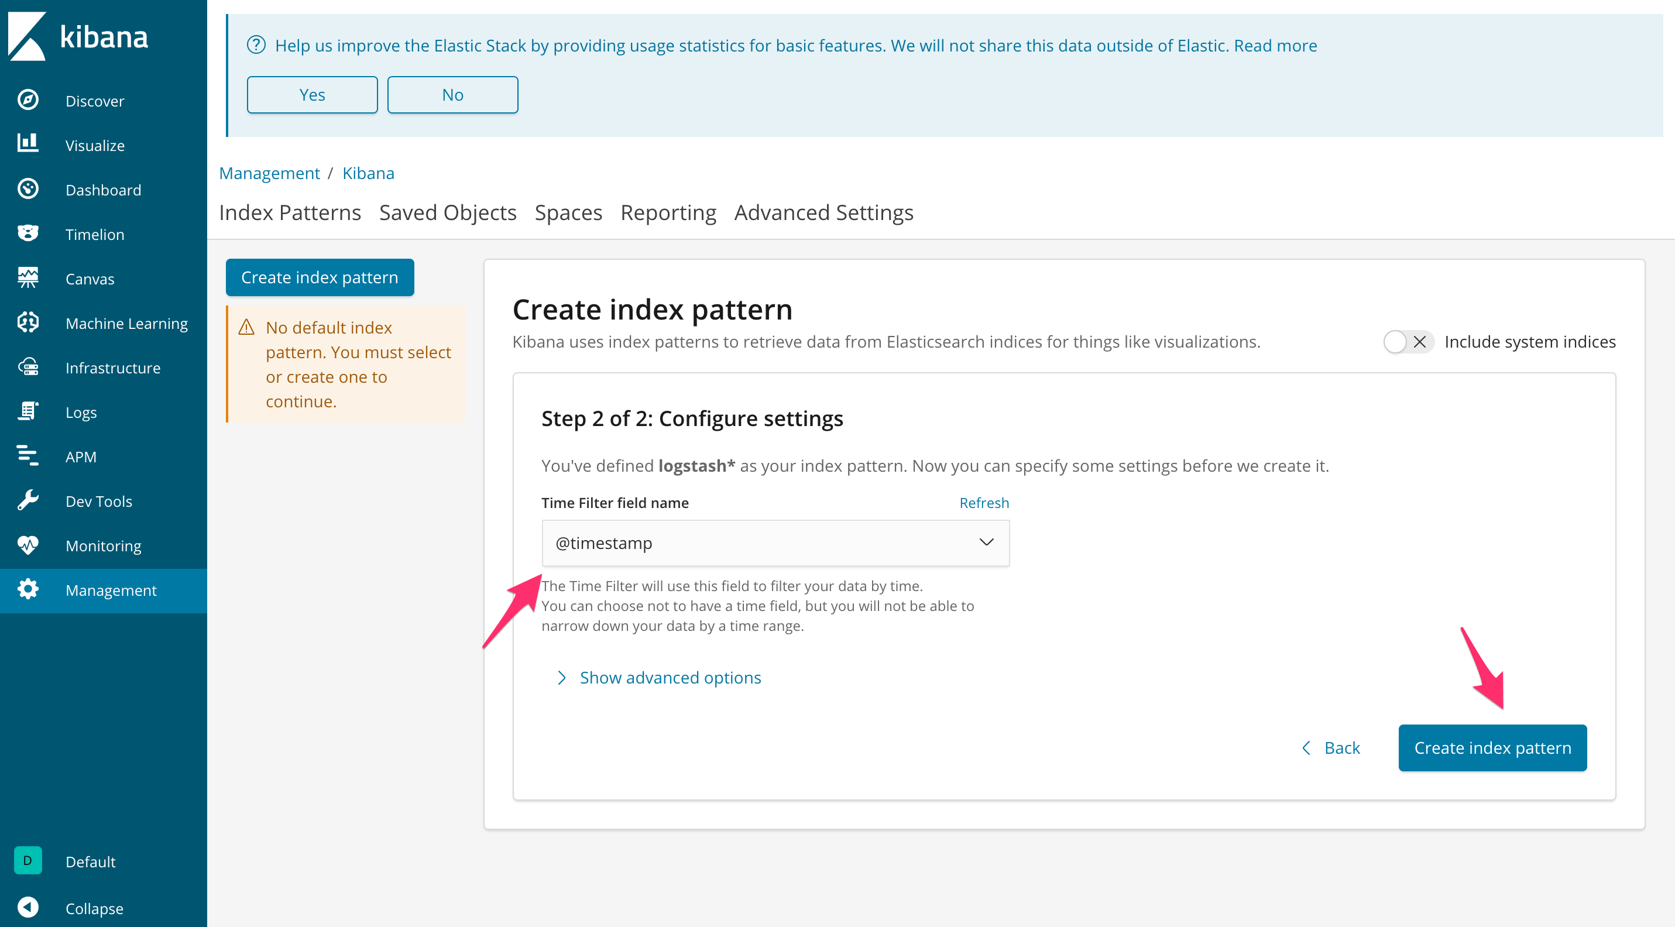Toggle Include system indices switch
This screenshot has height=927, width=1675.
point(1407,341)
